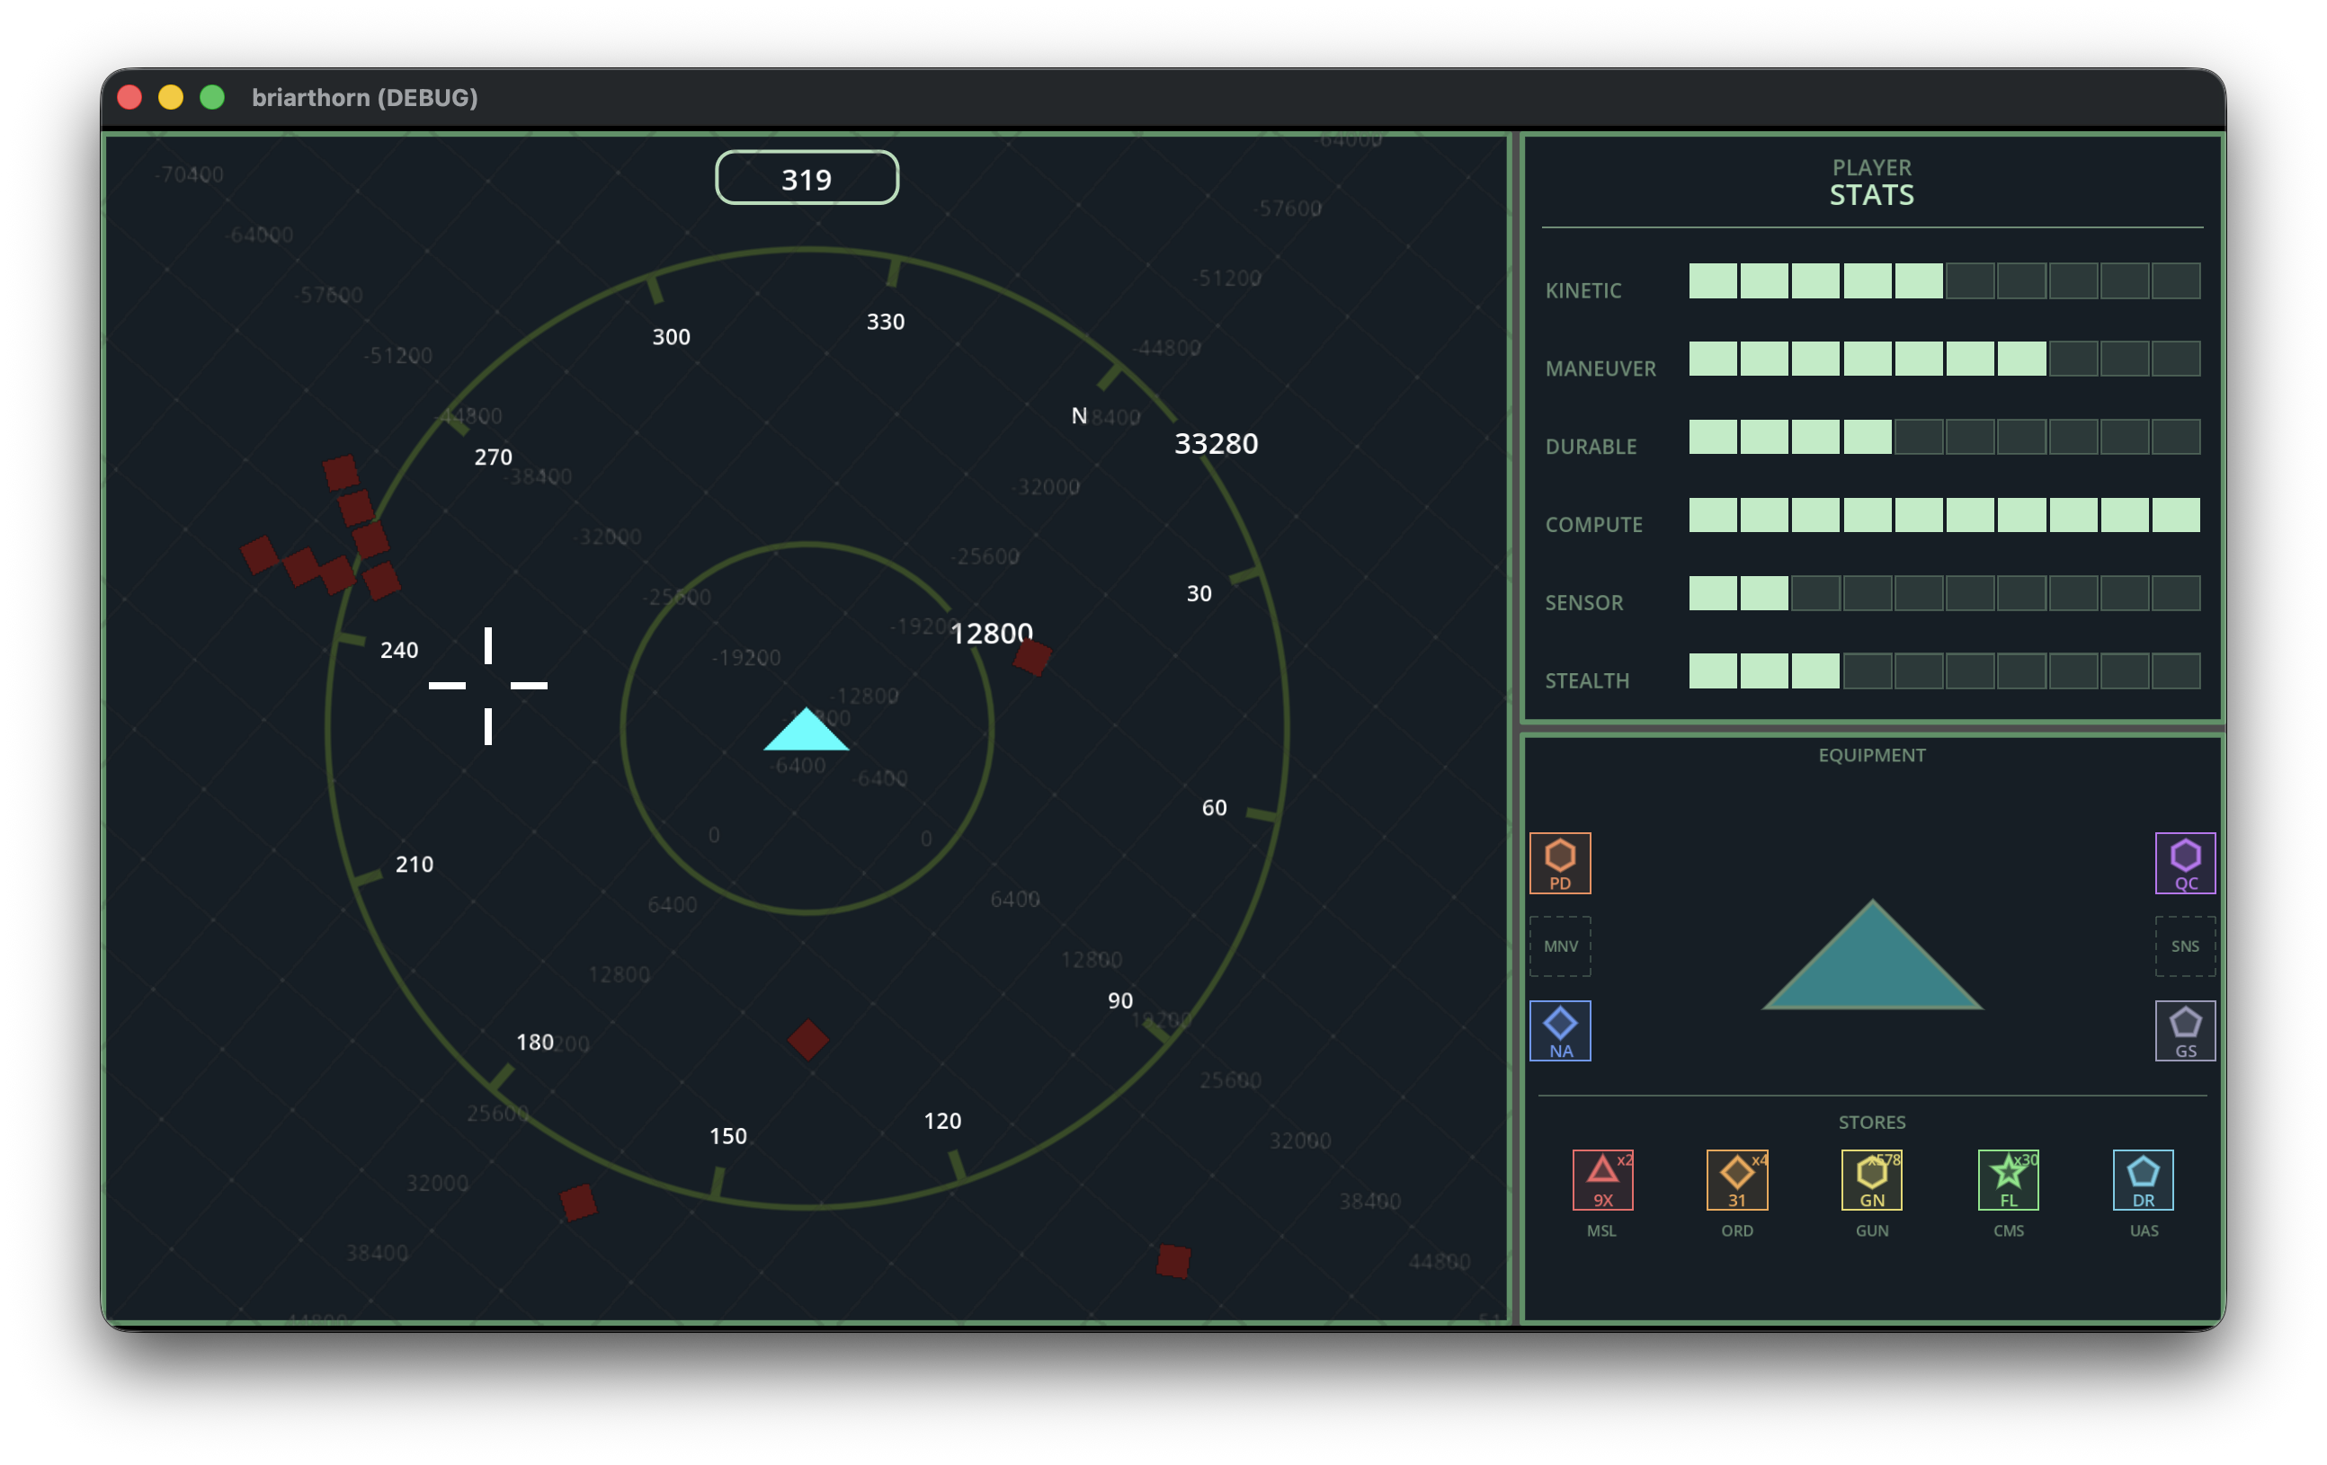Click the white targeting crosshair on radar

(x=488, y=686)
